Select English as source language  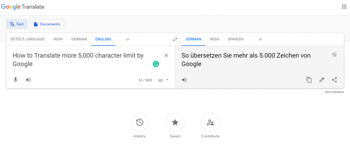click(x=103, y=39)
